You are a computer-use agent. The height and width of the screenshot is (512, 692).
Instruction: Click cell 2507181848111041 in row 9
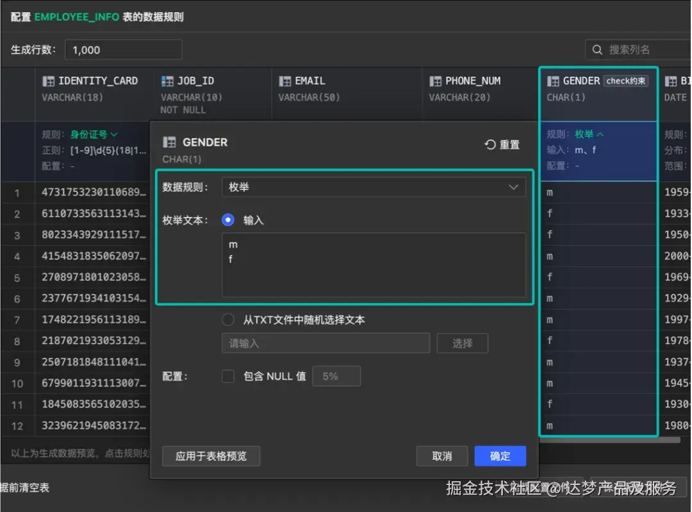click(94, 362)
